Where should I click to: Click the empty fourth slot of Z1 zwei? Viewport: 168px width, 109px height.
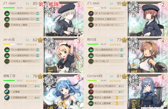22,31
